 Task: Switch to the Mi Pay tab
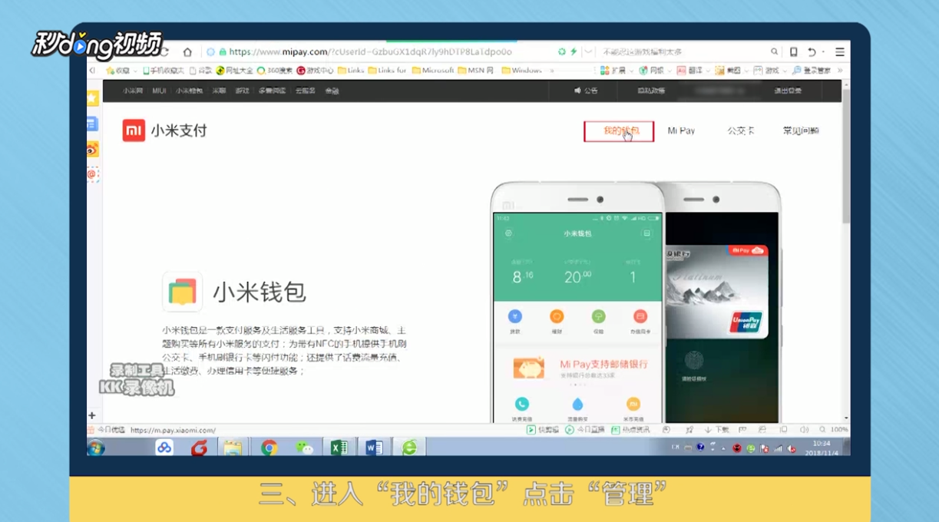(681, 130)
